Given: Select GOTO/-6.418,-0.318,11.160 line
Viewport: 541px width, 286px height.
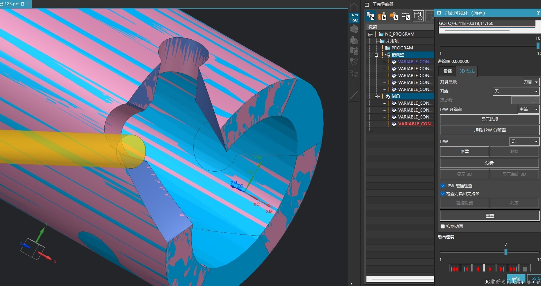Looking at the screenshot, I should tap(487, 23).
